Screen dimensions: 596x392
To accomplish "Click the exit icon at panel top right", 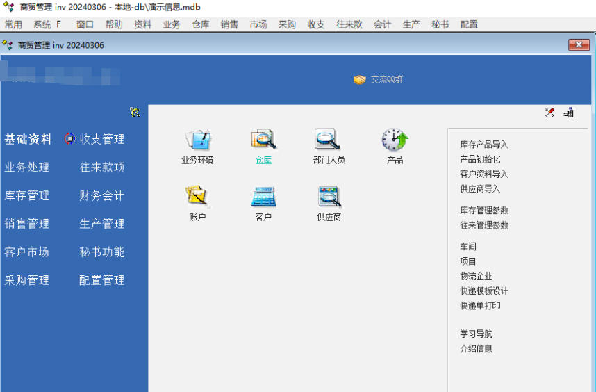I will 569,113.
